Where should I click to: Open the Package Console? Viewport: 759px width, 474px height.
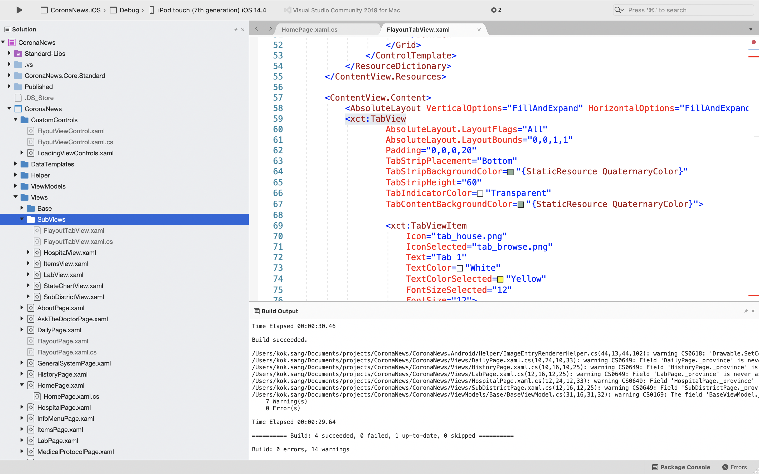pyautogui.click(x=680, y=467)
